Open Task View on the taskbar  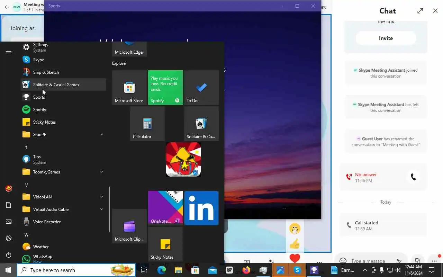click(x=144, y=270)
